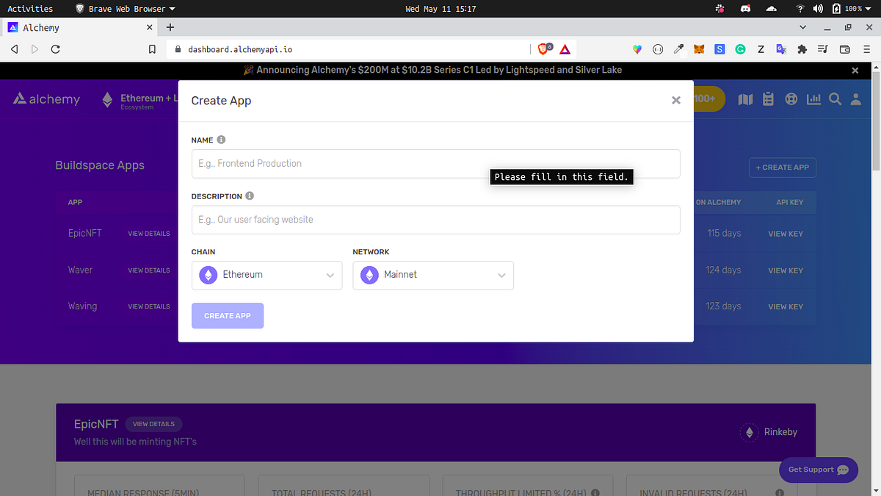Viewport: 881px width, 496px height.
Task: Click the Get Support chat bubble
Action: [818, 470]
